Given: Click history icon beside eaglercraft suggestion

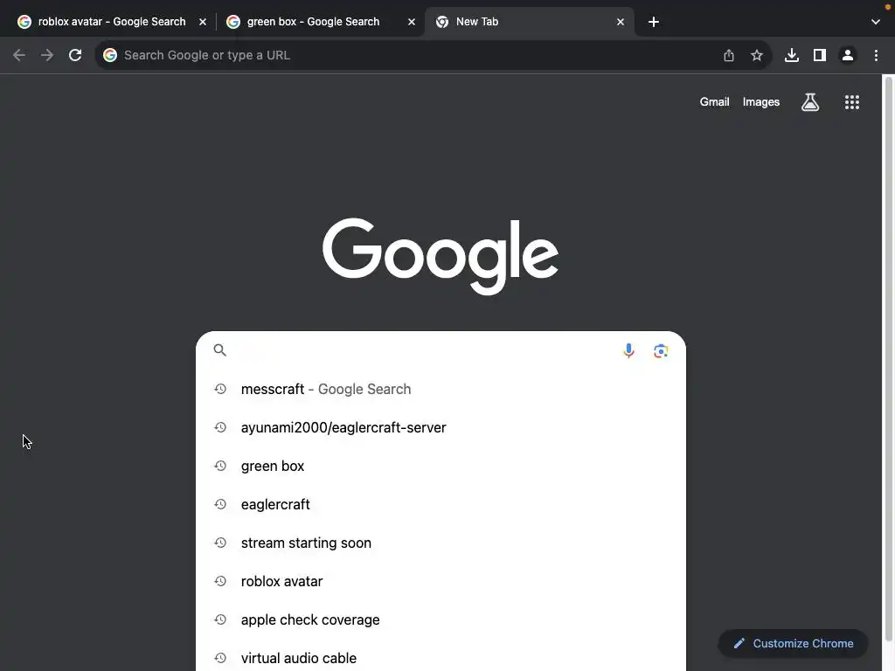Looking at the screenshot, I should (220, 504).
